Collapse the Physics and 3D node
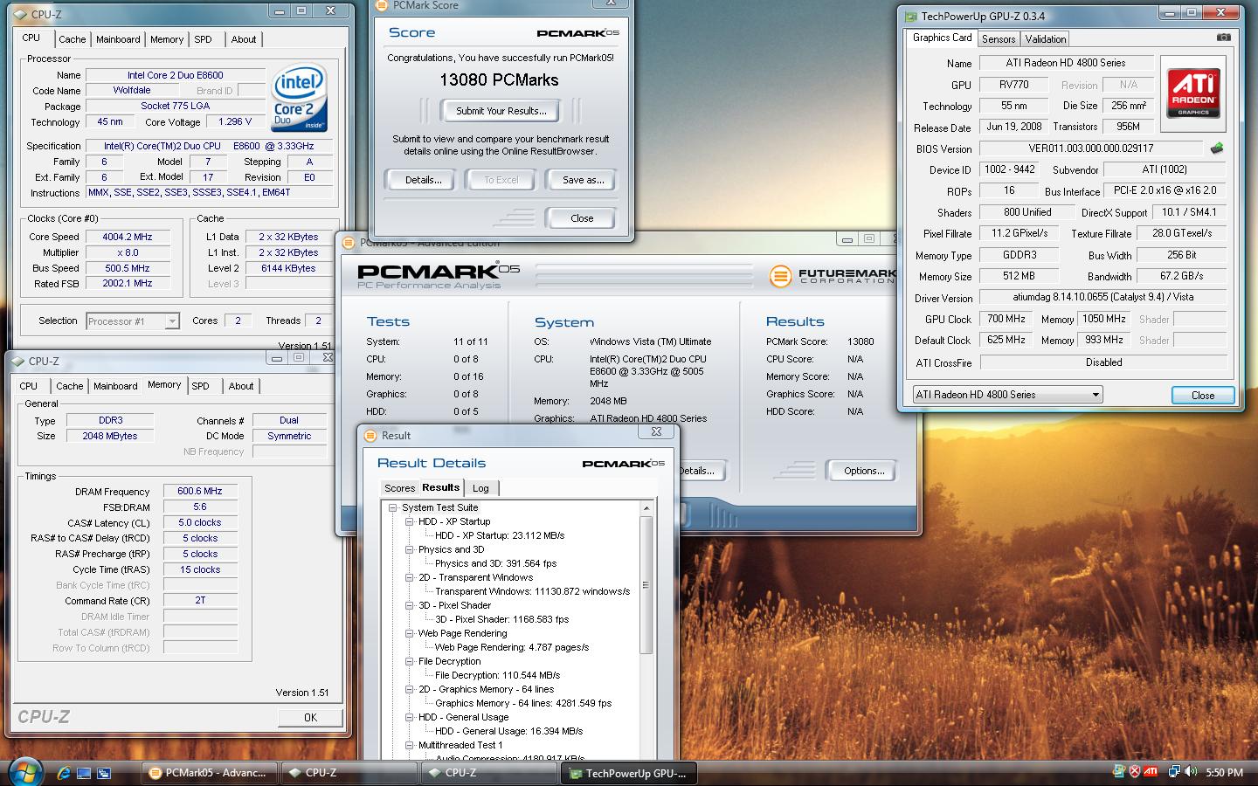 409,549
